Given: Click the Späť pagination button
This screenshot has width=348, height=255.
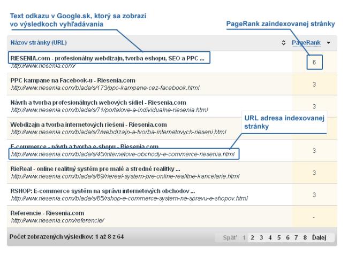Looking at the screenshot, I should click(x=230, y=238).
